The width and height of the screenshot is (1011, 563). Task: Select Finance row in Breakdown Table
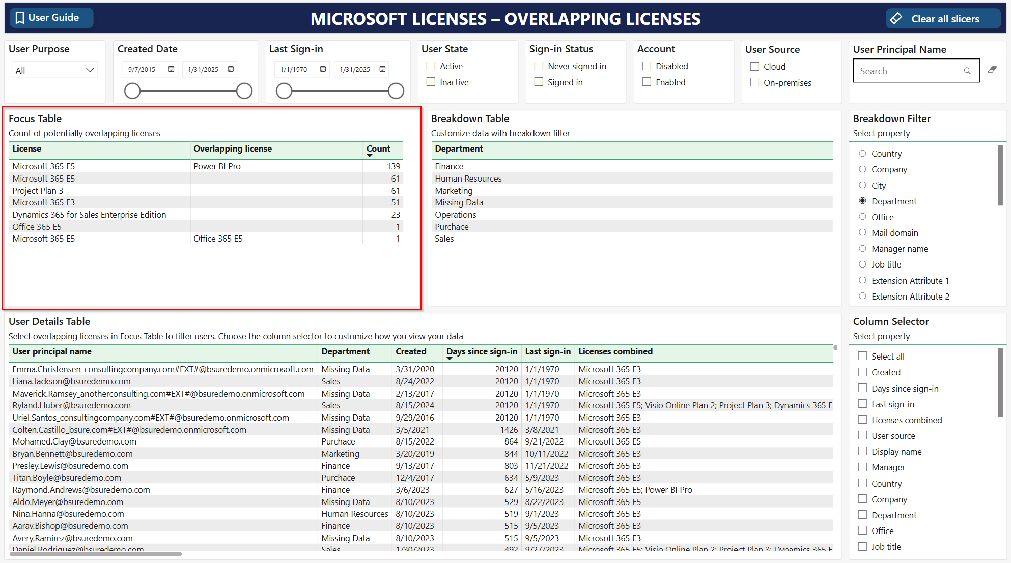[449, 166]
